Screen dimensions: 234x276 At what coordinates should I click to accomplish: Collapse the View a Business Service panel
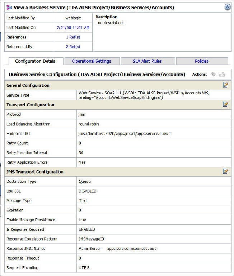coord(228,7)
